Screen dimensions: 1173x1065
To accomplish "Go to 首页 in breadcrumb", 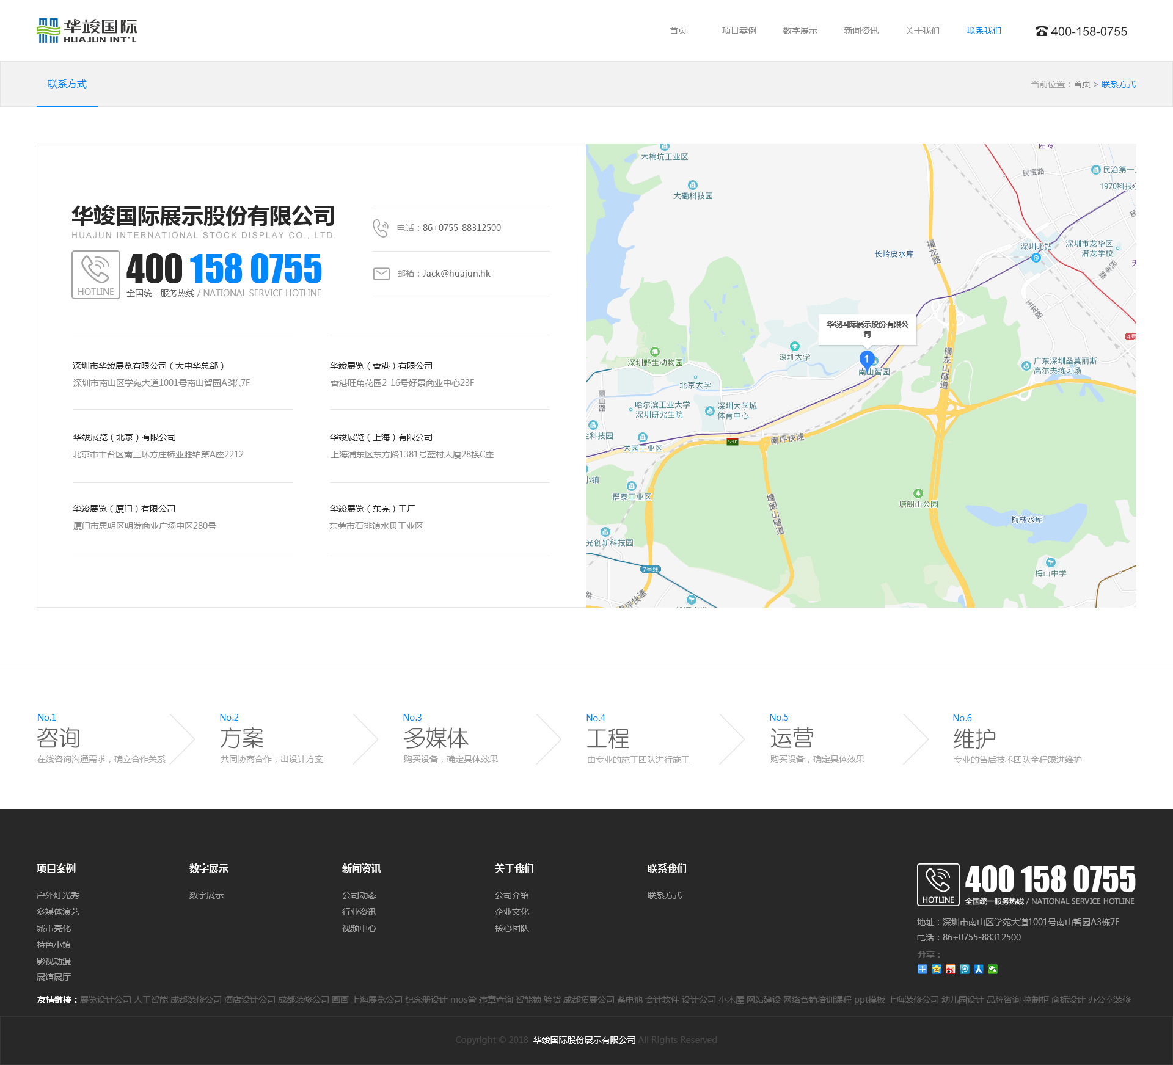I will coord(1081,84).
